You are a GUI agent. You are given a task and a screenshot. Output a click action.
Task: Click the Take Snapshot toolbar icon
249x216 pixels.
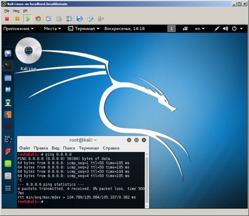(x=48, y=18)
